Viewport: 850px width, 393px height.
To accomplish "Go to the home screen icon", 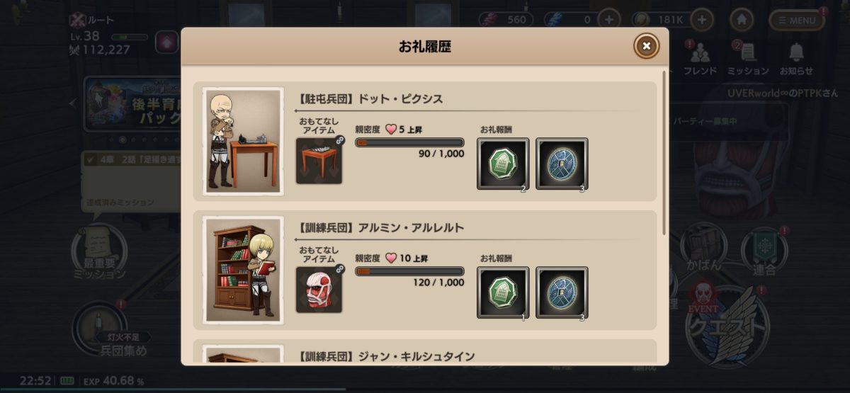I will [741, 20].
